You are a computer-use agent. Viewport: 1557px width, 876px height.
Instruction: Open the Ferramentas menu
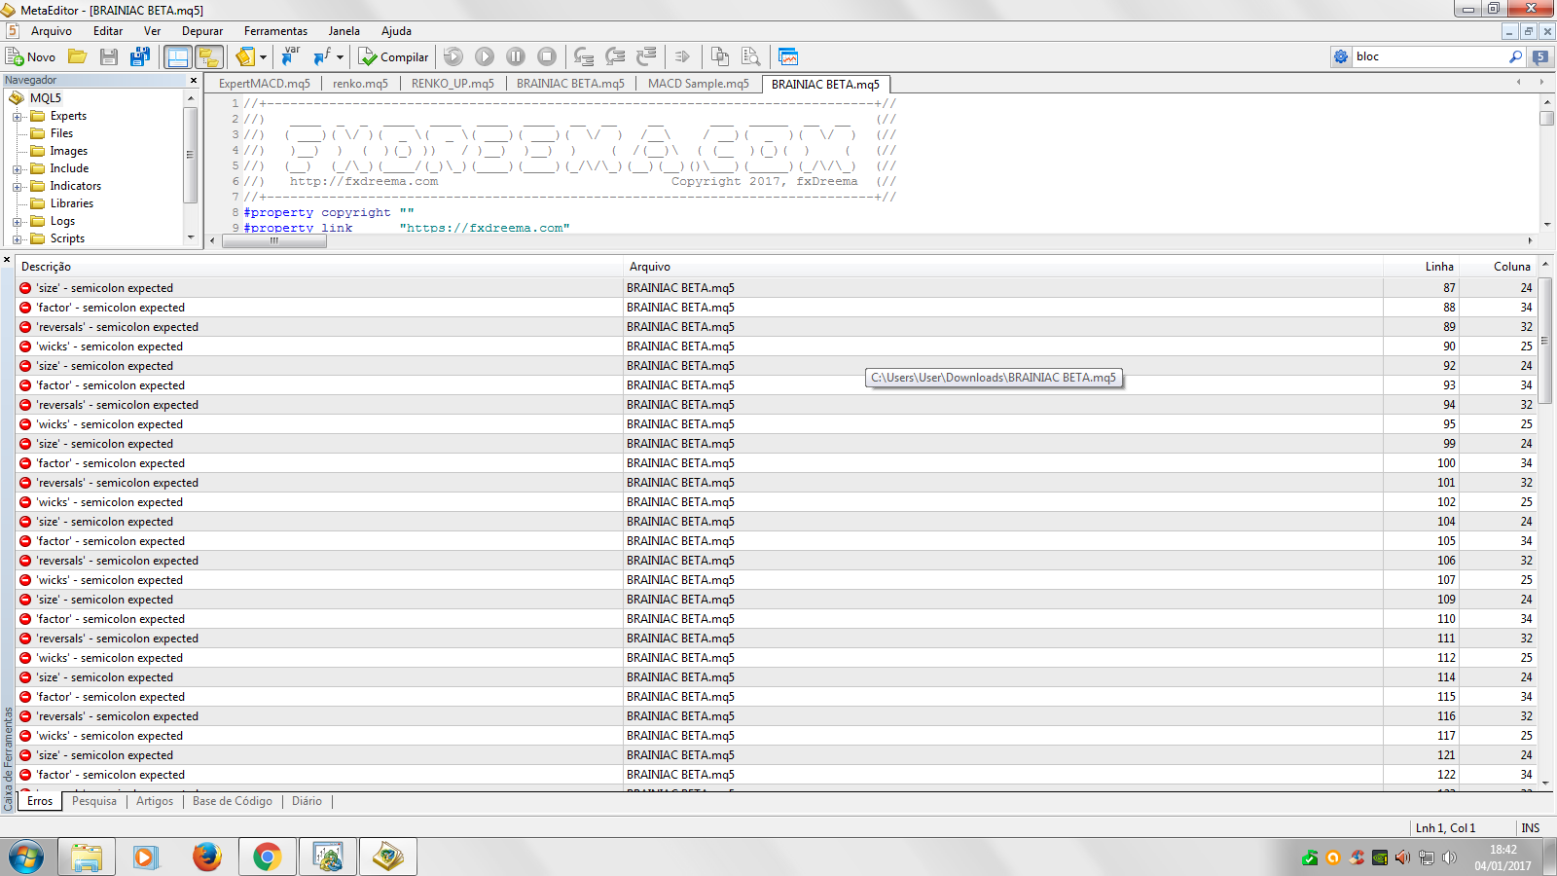click(x=275, y=31)
